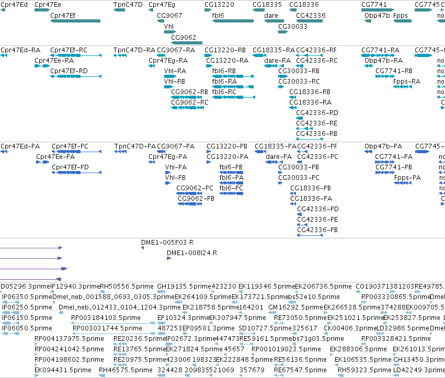
Task: Click protein TpnC47D-PA
Action: [120, 152]
